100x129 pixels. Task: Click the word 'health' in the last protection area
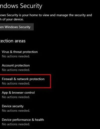tap(39, 120)
